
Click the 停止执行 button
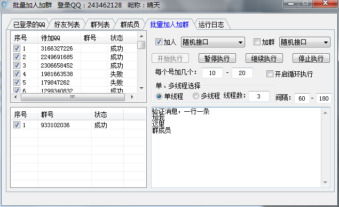[311, 58]
